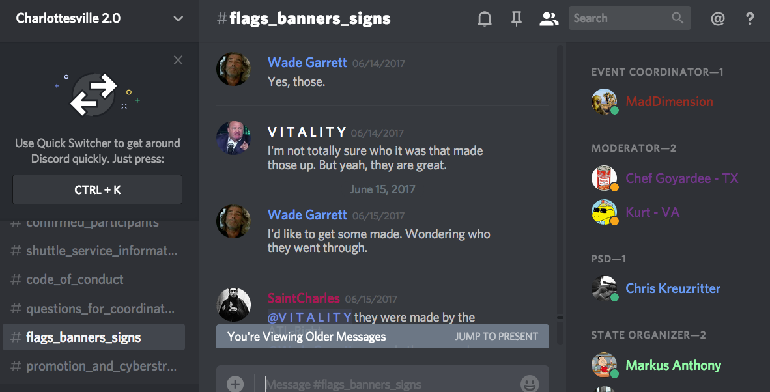The image size is (770, 392).
Task: Click the @VITALITY mention in message
Action: click(309, 317)
